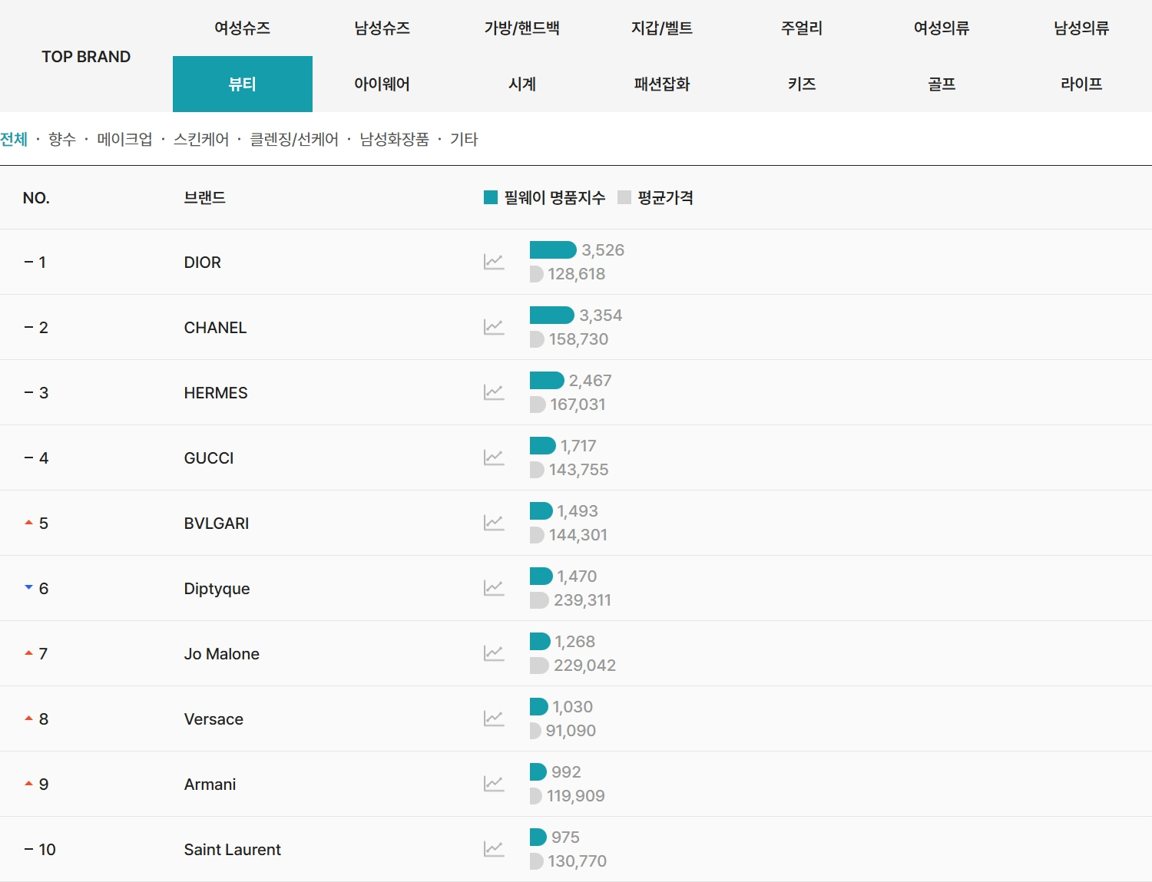
Task: Click CHANEL's average price 158,730
Action: (578, 339)
